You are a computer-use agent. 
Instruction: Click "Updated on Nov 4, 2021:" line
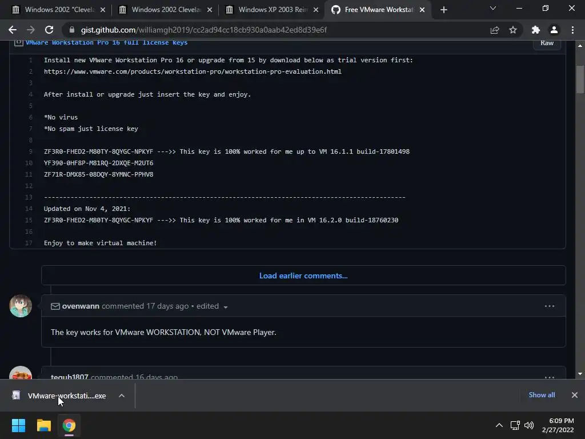[87, 209]
